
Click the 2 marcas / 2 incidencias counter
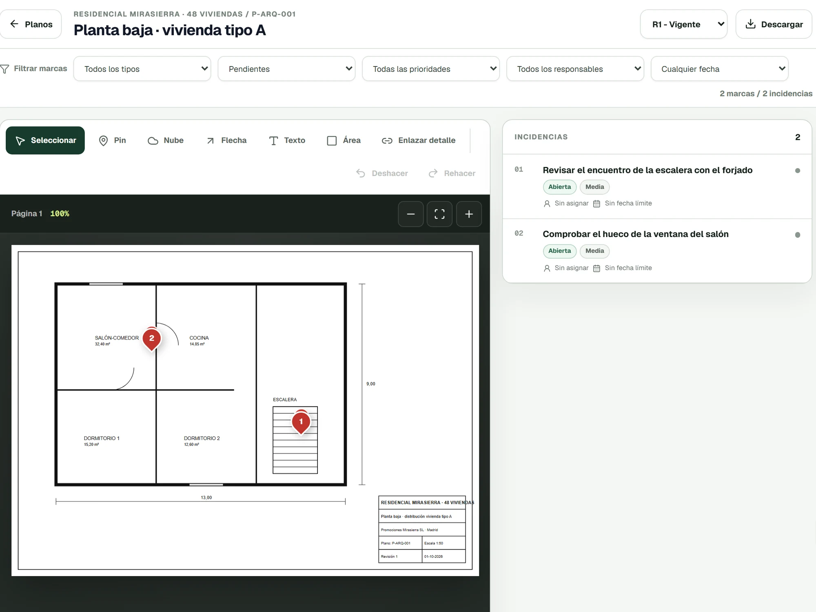[766, 93]
